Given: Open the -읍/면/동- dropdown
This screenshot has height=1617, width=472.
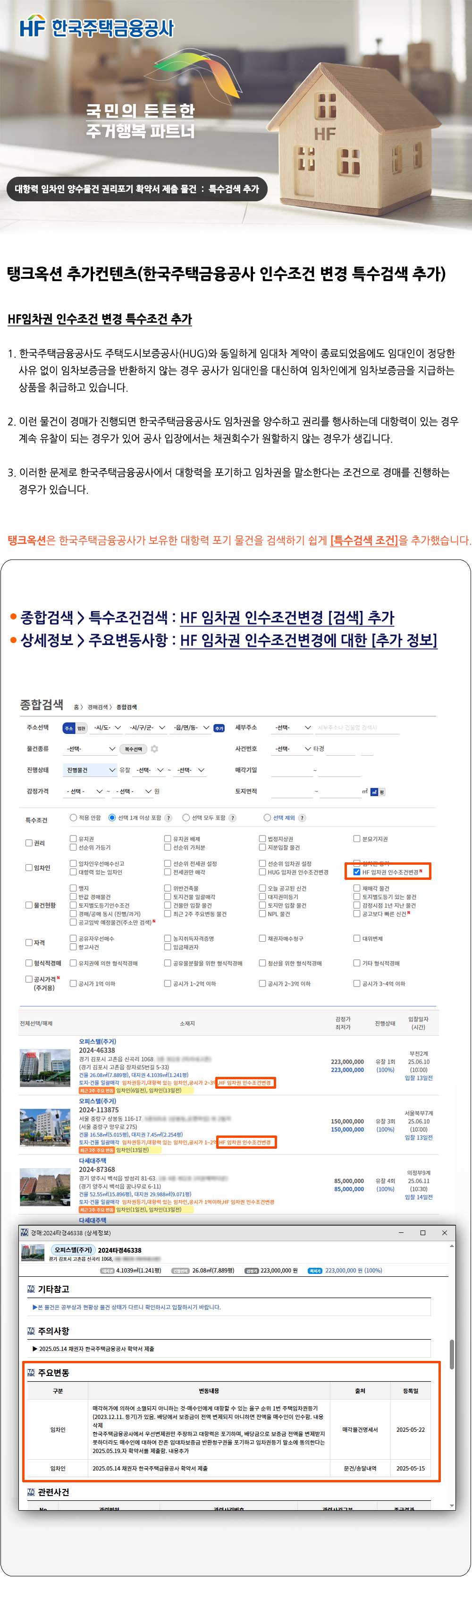Looking at the screenshot, I should point(191,728).
